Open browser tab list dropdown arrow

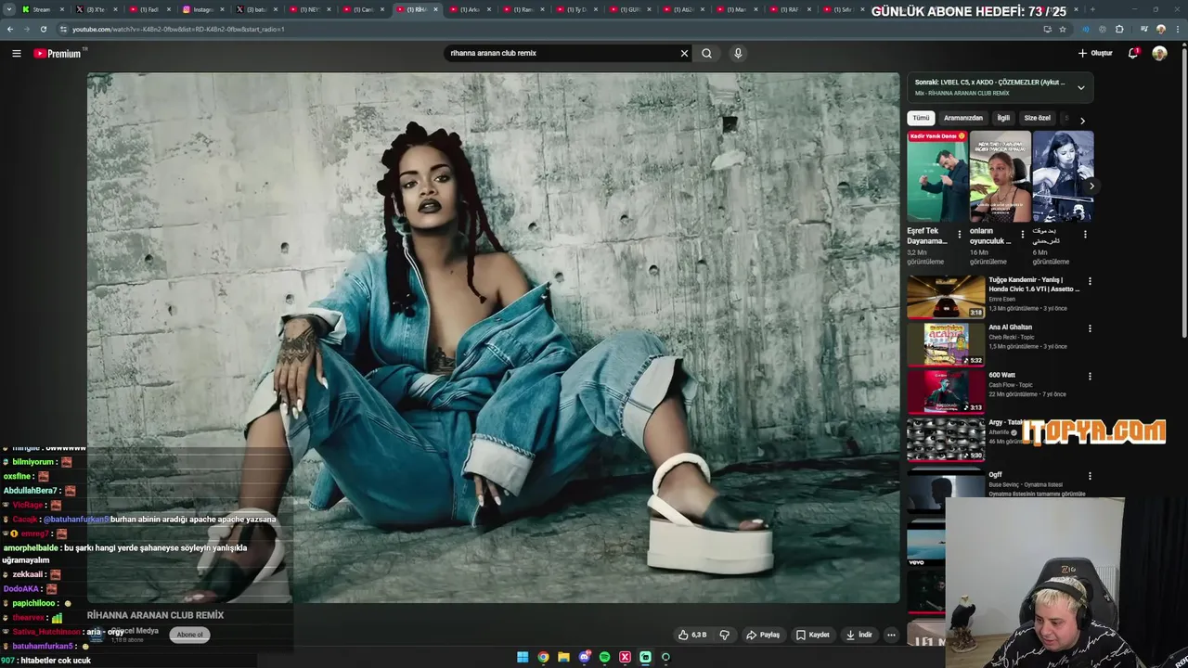9,9
